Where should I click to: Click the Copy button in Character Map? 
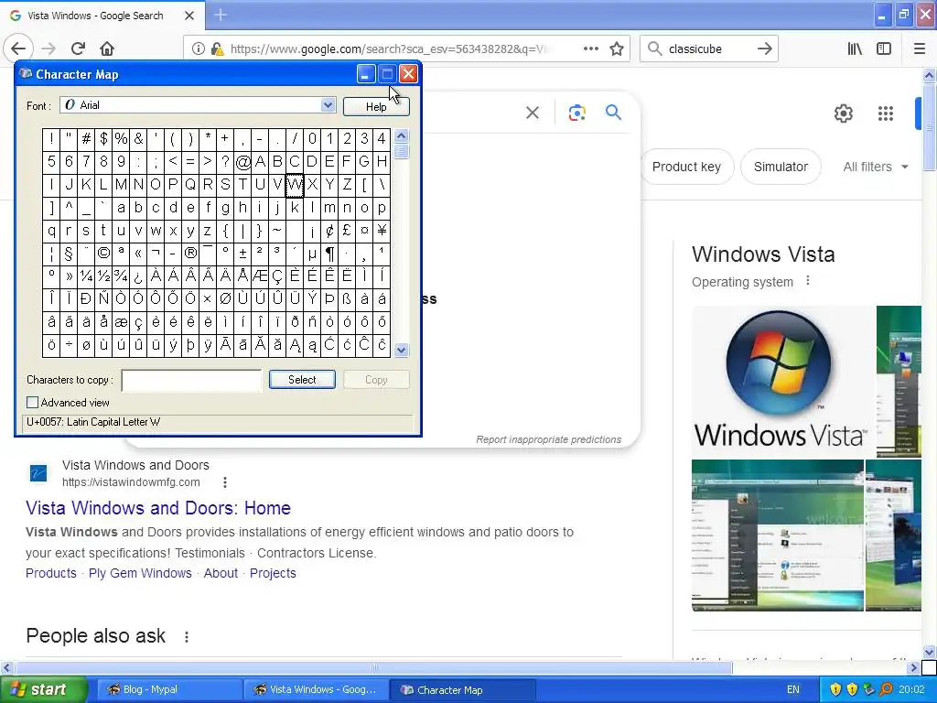tap(376, 380)
